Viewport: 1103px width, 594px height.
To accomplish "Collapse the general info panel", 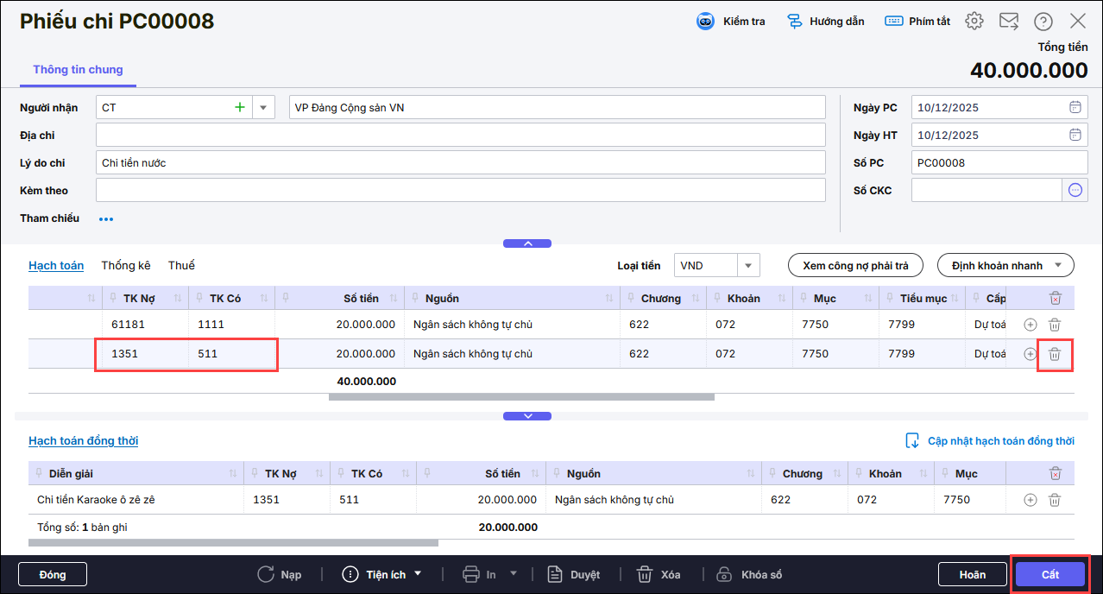I will tap(527, 243).
